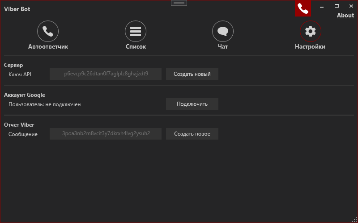Click the Пользователь: не подключен text
Screen dimensions: 358x223
(x=44, y=104)
